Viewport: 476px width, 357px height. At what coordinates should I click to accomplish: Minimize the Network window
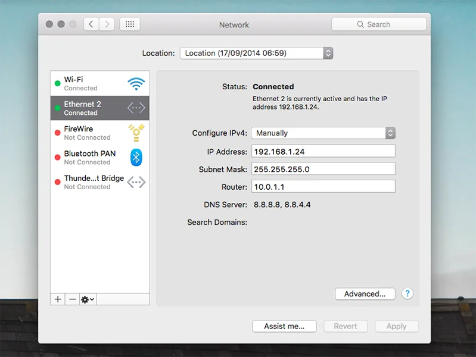(61, 24)
